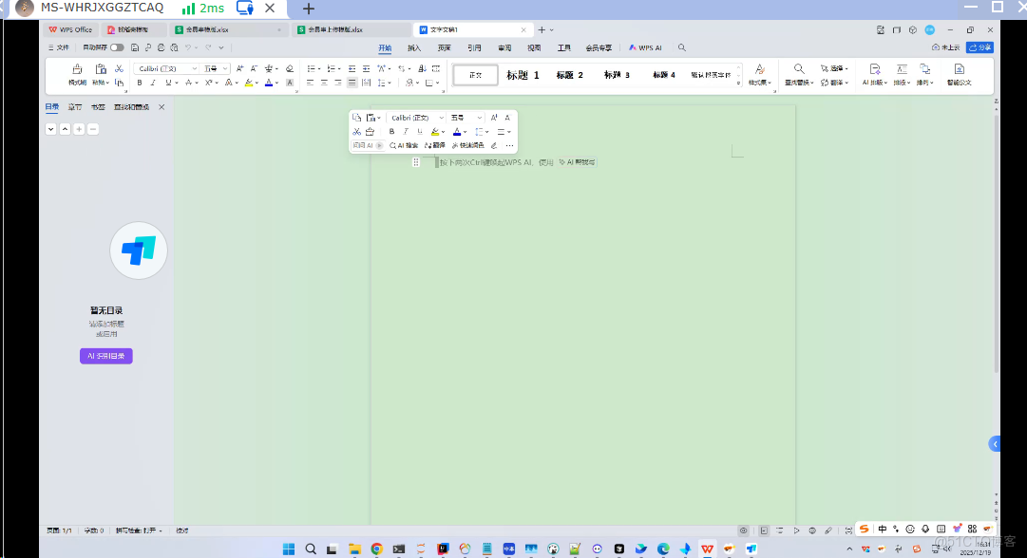1027x558 pixels.
Task: Open the WPS AI menu tab
Action: click(645, 46)
